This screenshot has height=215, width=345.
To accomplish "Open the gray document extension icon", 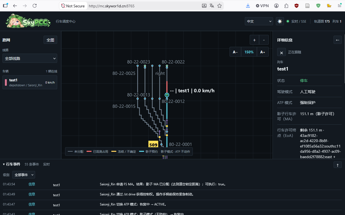I will point(307,6).
